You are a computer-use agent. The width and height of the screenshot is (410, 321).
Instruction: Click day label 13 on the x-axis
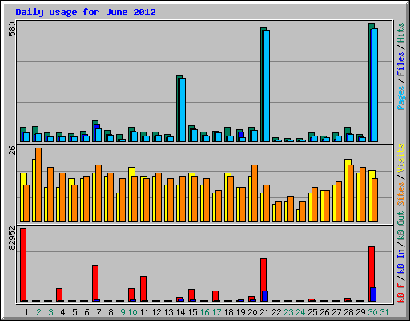[168, 312]
